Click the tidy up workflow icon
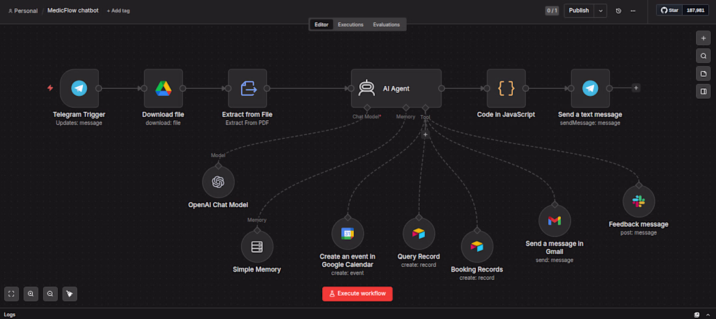 [70, 294]
